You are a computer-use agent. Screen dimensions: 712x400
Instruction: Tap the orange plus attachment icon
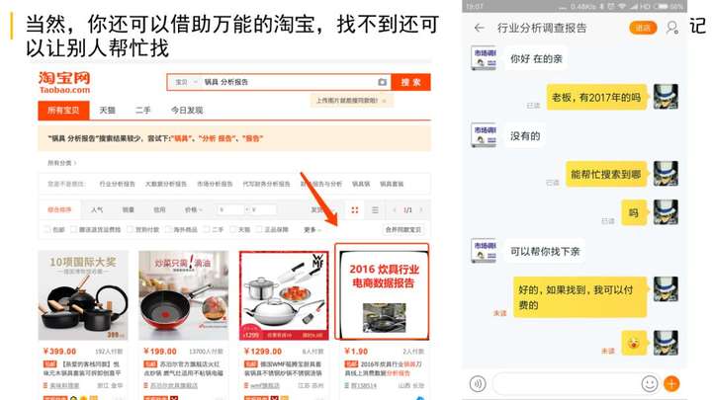pyautogui.click(x=671, y=383)
